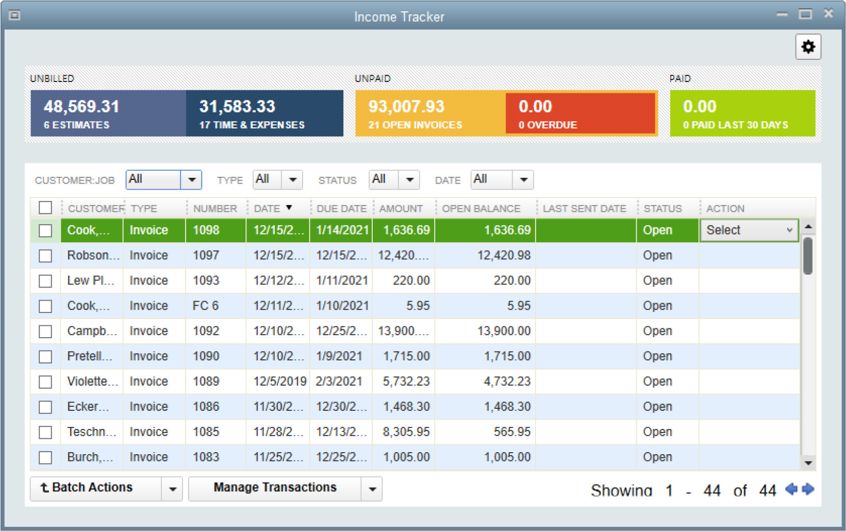Click the Date column sort arrow
Image resolution: width=846 pixels, height=531 pixels.
(x=289, y=207)
